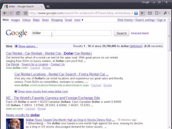Open 'News results for dollar' heading link
The height and width of the screenshot is (129, 172).
23,115
